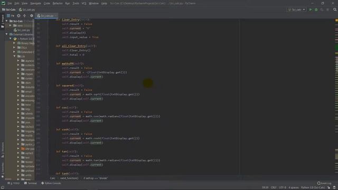
Task: Expand the Binary Skeletons node
Action: pyautogui.click(x=14, y=43)
